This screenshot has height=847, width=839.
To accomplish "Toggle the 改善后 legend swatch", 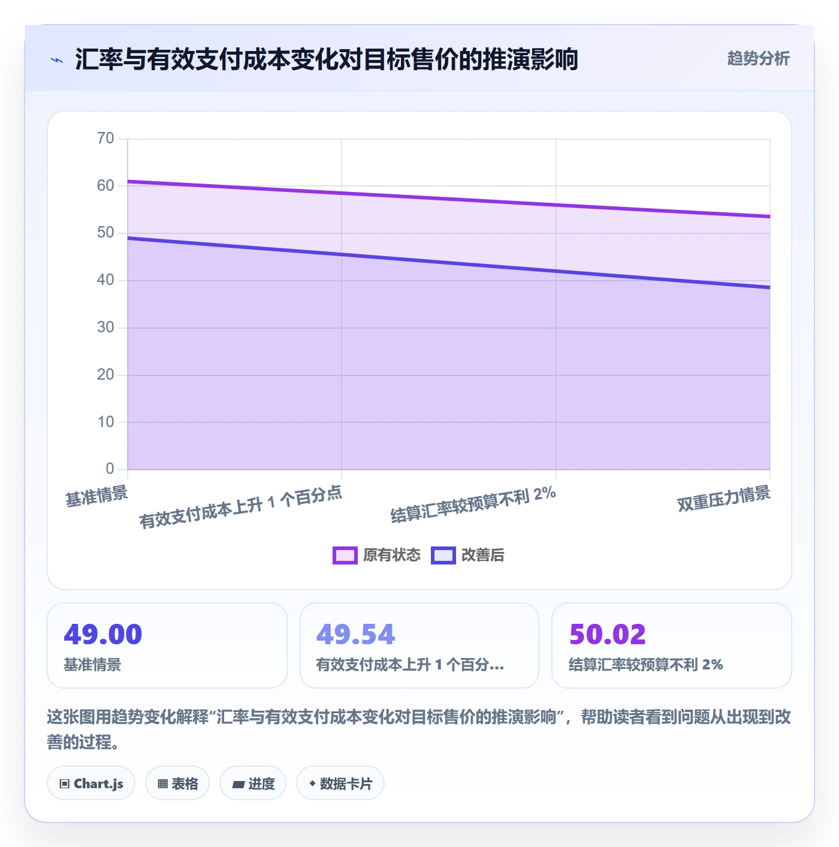I will point(443,555).
